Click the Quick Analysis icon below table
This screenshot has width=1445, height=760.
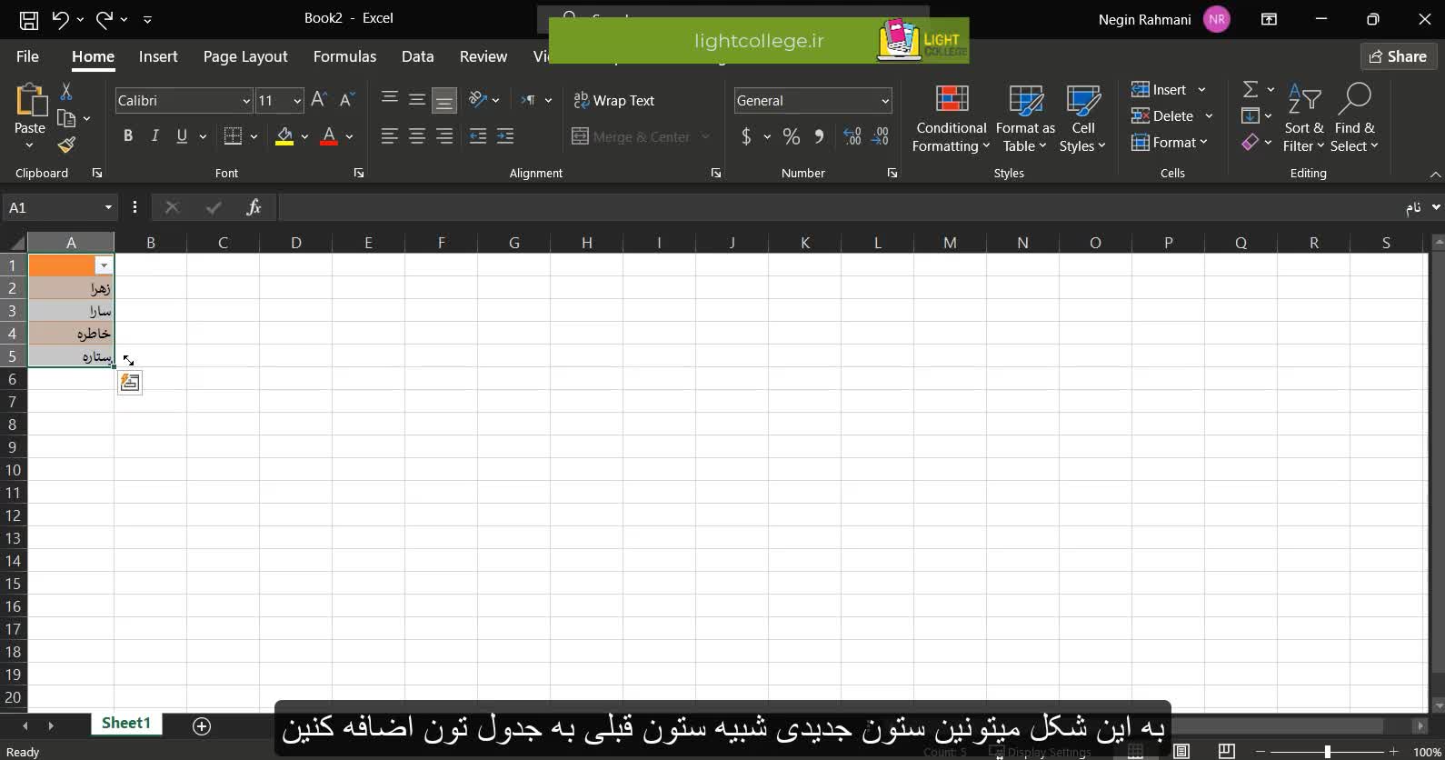[x=130, y=383]
